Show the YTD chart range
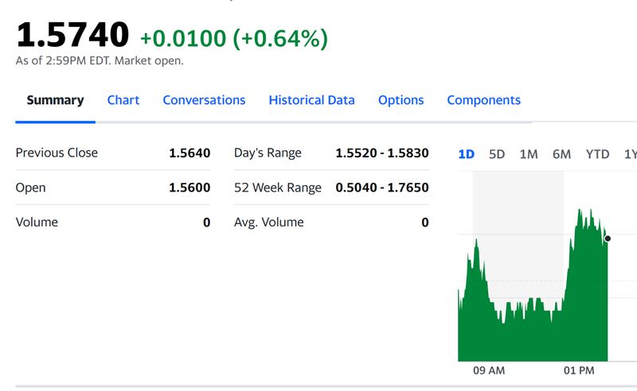Image resolution: width=637 pixels, height=391 pixels. [x=597, y=154]
